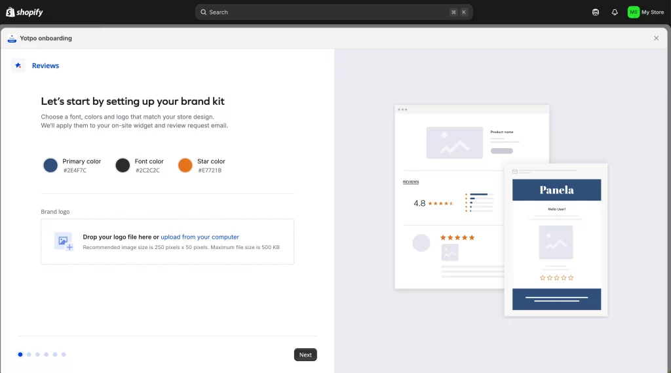Image resolution: width=671 pixels, height=373 pixels.
Task: Click the image upload icon in drop zone
Action: click(x=64, y=242)
